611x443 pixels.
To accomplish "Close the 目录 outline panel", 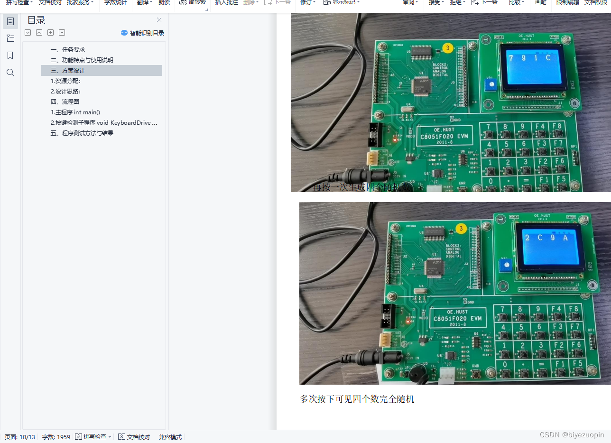I will 159,20.
